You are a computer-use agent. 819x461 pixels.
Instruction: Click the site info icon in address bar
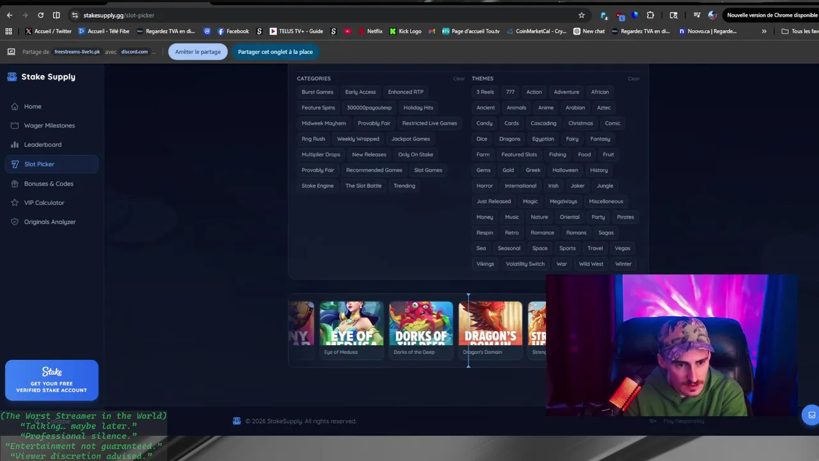pos(74,15)
